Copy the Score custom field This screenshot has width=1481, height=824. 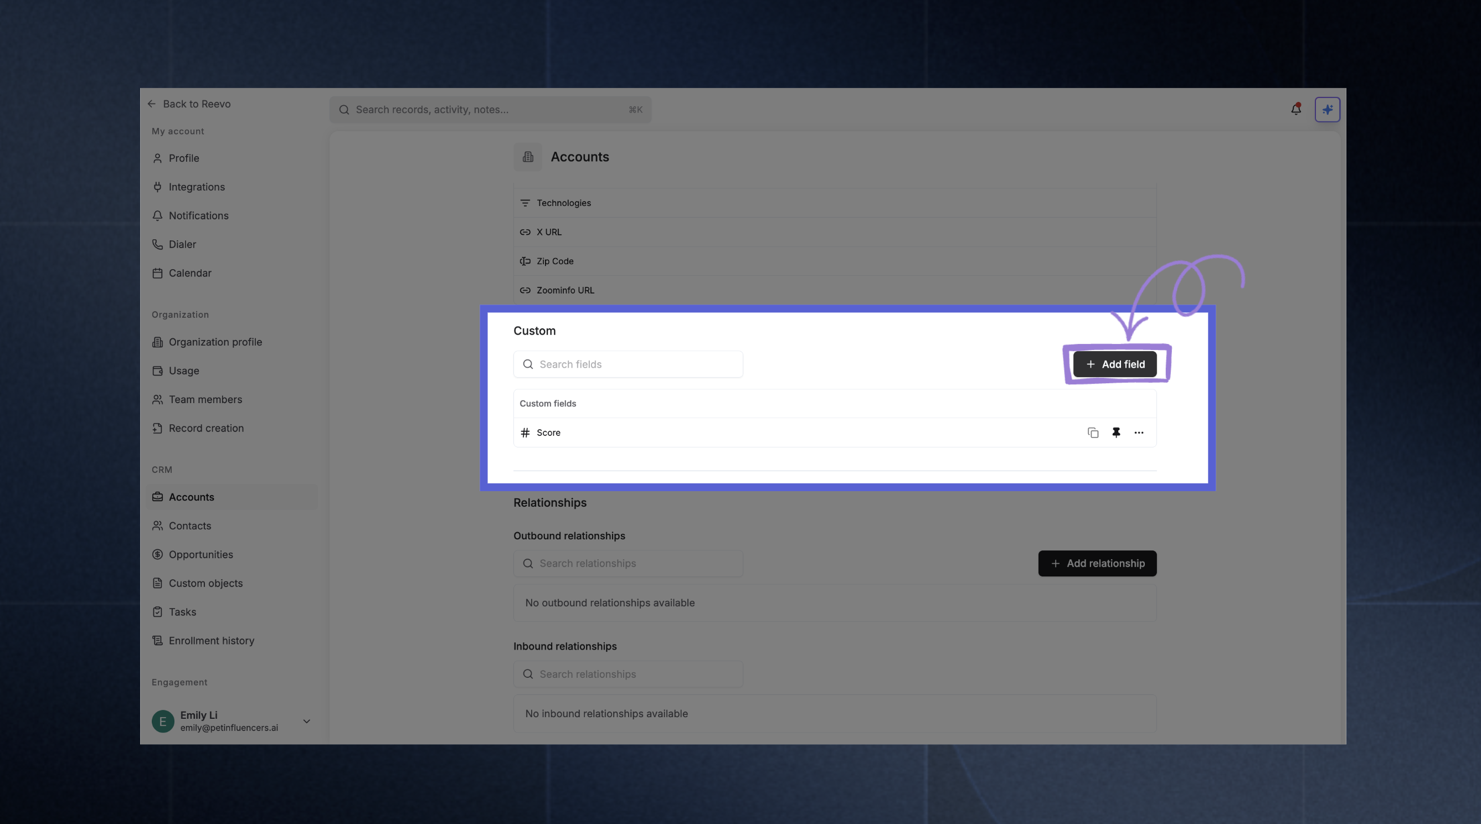(1093, 432)
